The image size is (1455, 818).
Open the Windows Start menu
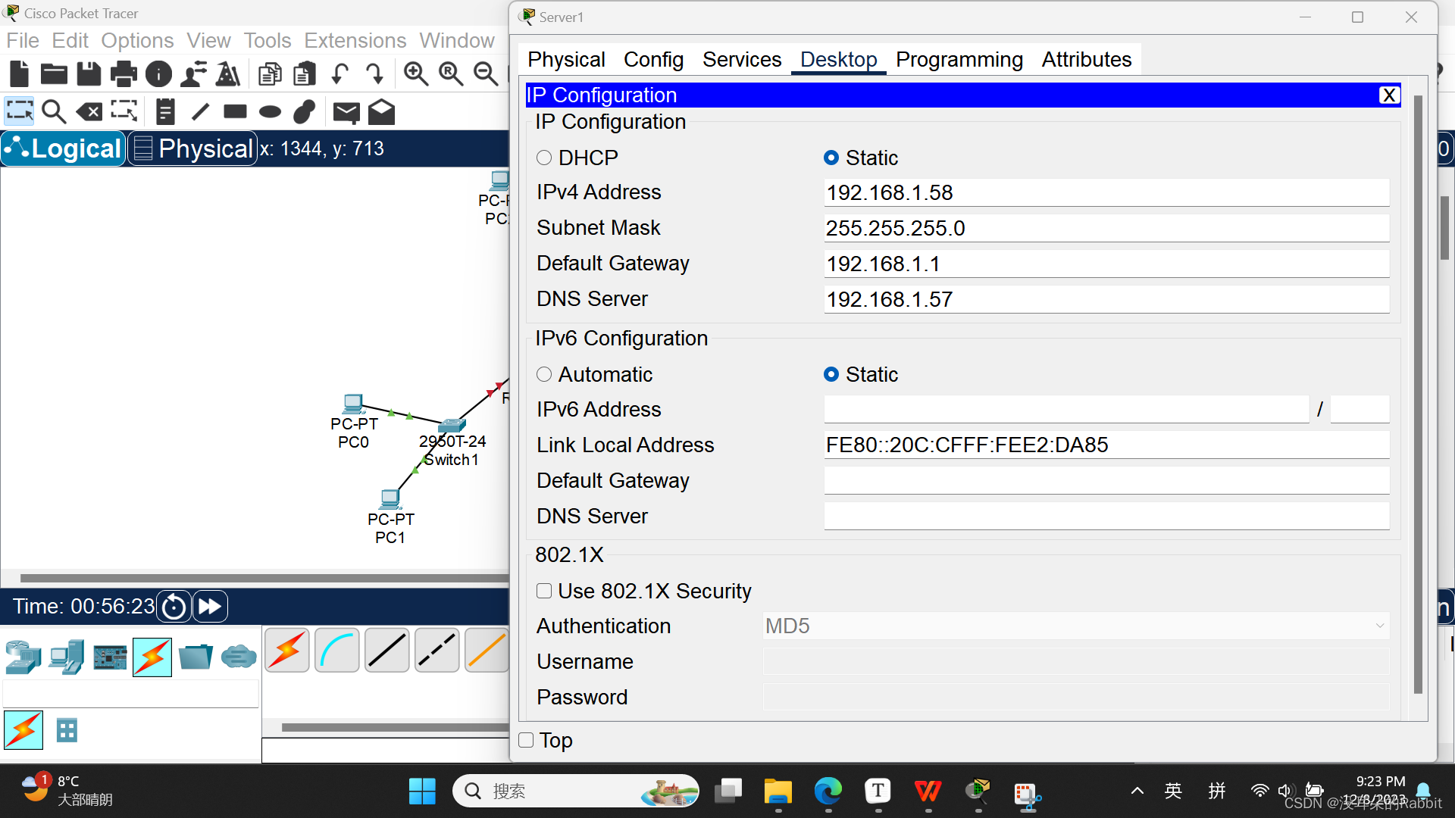(422, 791)
